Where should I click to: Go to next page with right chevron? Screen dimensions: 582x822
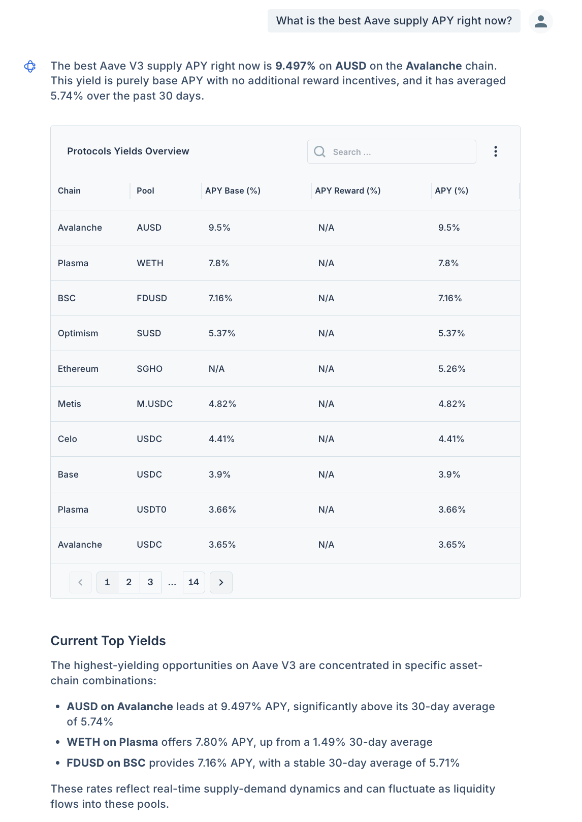[221, 582]
